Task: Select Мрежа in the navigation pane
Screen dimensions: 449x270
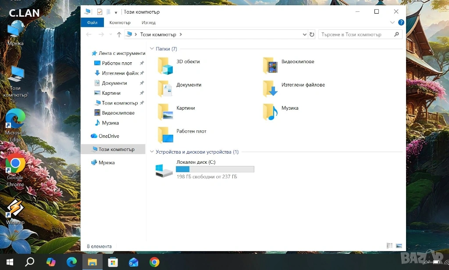Action: click(106, 162)
